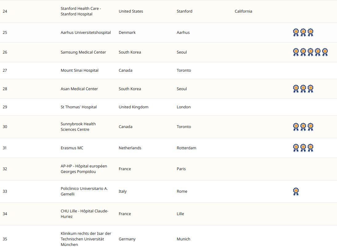
Task: Select the first ribbon for Sunnybrook Health Sciences Centre
Action: pyautogui.click(x=296, y=127)
